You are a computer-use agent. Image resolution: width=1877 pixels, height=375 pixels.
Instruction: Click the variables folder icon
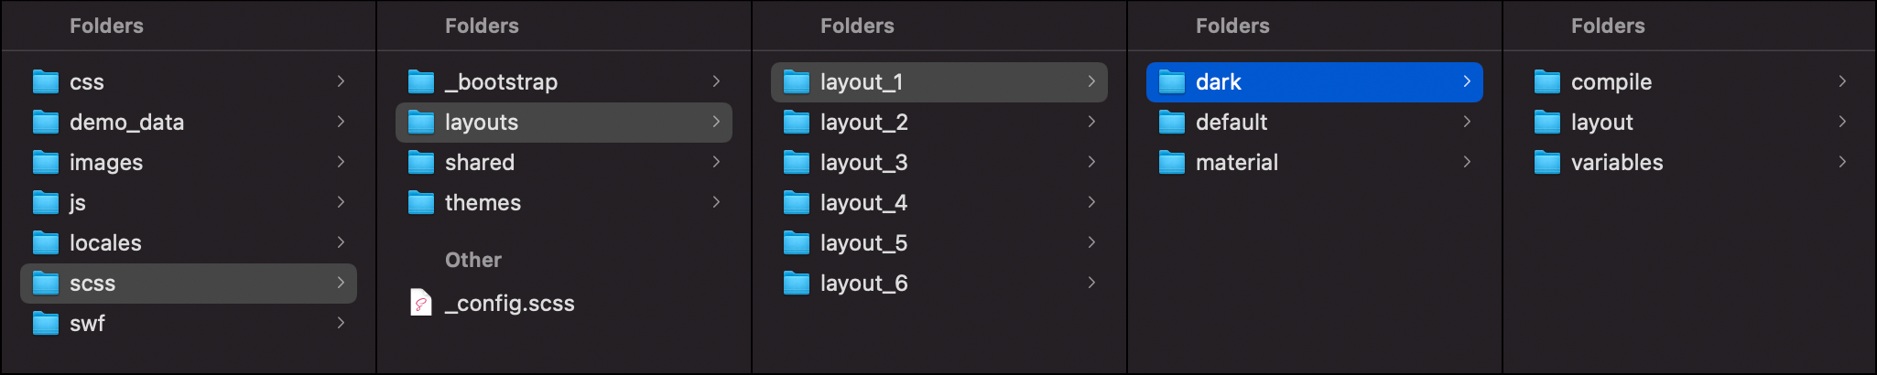click(x=1547, y=163)
